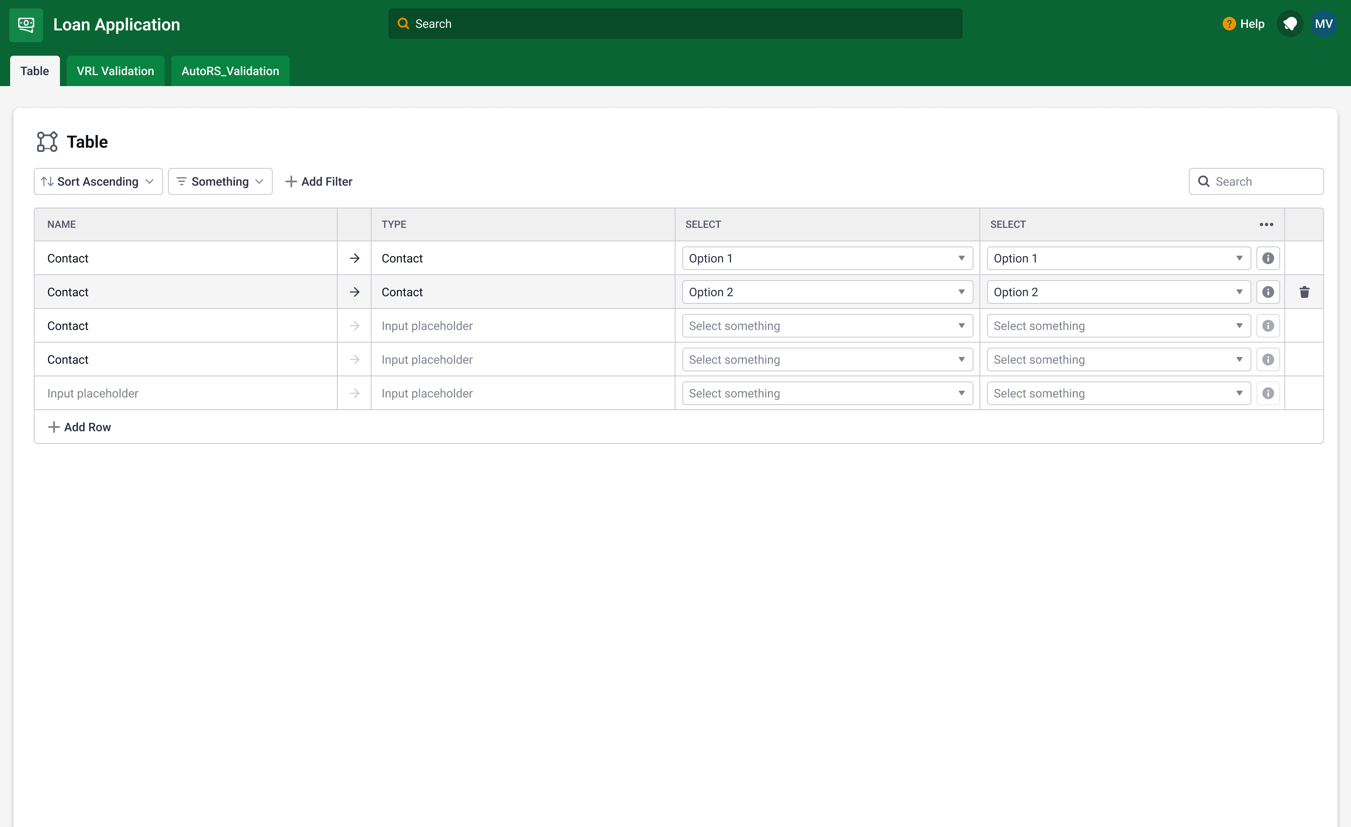The width and height of the screenshot is (1351, 827).
Task: Click arrow icon in Option 2 row
Action: pyautogui.click(x=355, y=292)
